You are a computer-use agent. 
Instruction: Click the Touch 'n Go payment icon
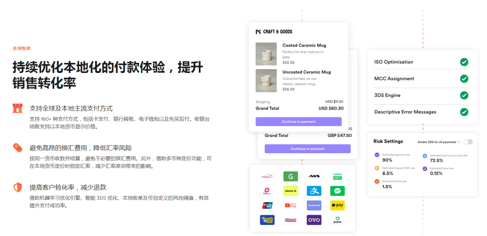[267, 220]
